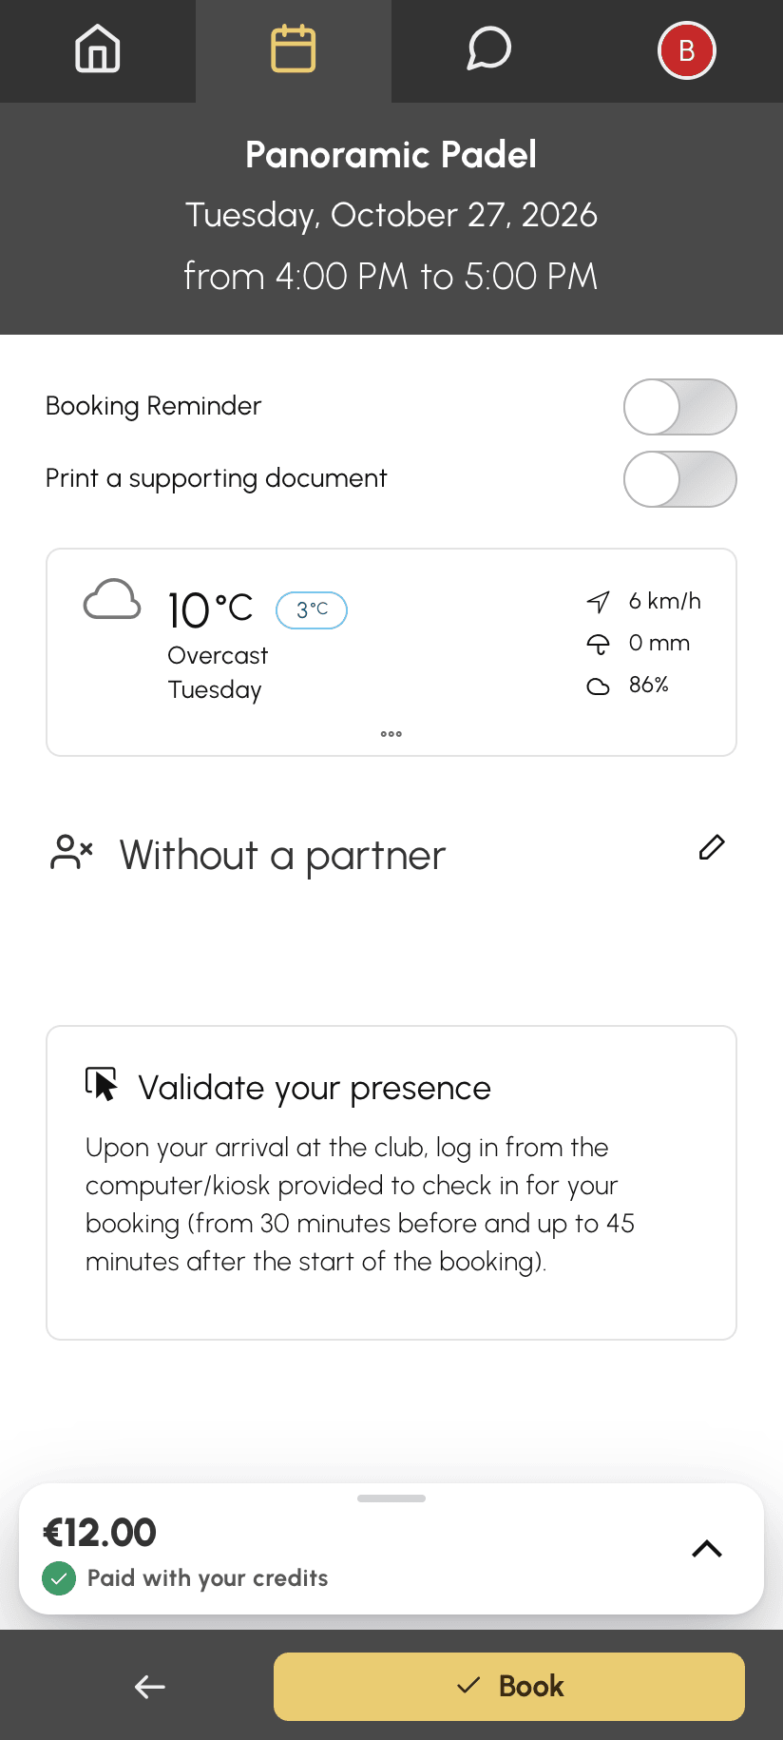Confirm with the Book button
783x1740 pixels.
[x=509, y=1687]
